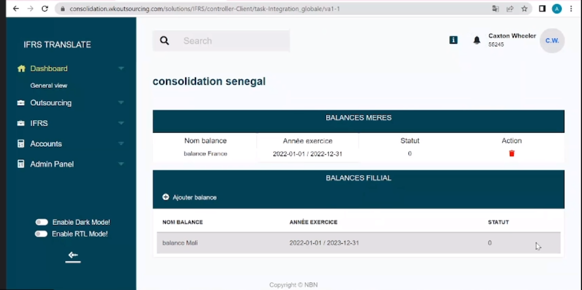Image resolution: width=582 pixels, height=290 pixels.
Task: Open notifications via the bell icon
Action: click(476, 40)
